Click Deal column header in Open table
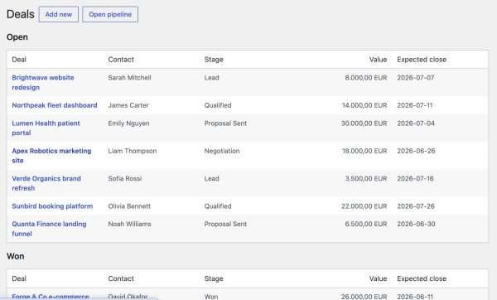 pyautogui.click(x=19, y=60)
